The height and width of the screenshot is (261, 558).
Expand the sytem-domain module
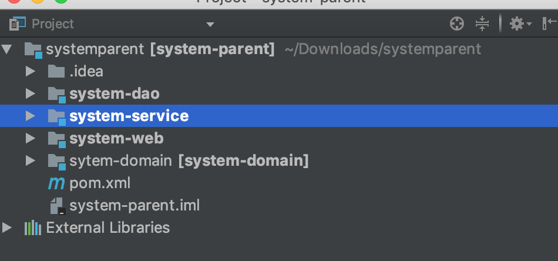(x=31, y=160)
